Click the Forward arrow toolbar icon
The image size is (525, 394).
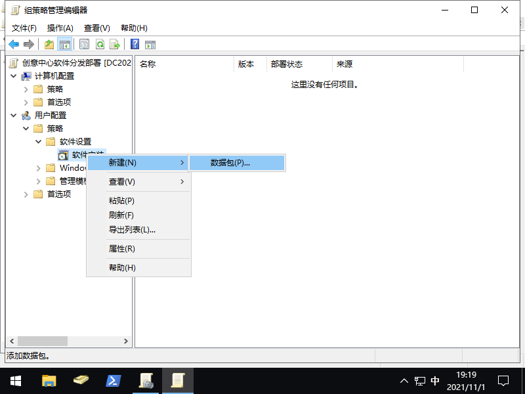pyautogui.click(x=29, y=44)
